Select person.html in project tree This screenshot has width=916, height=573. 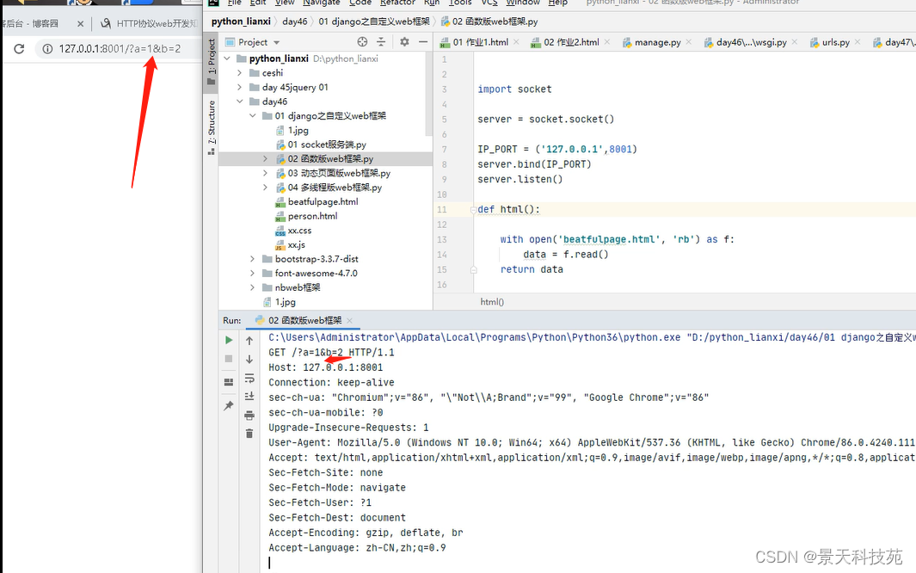pyautogui.click(x=312, y=216)
